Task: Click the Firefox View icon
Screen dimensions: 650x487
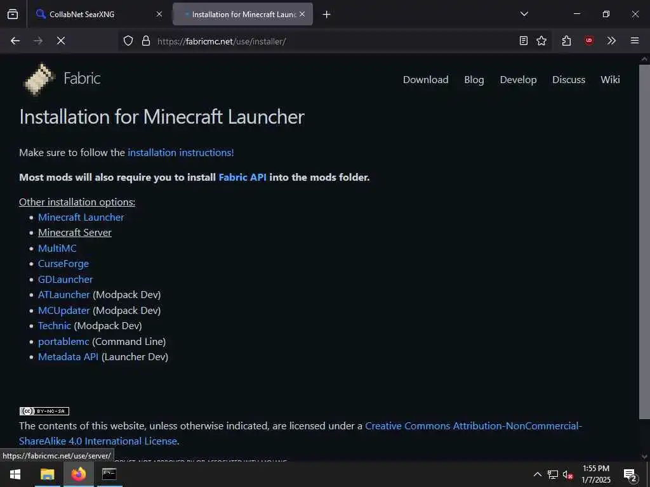Action: pos(13,14)
